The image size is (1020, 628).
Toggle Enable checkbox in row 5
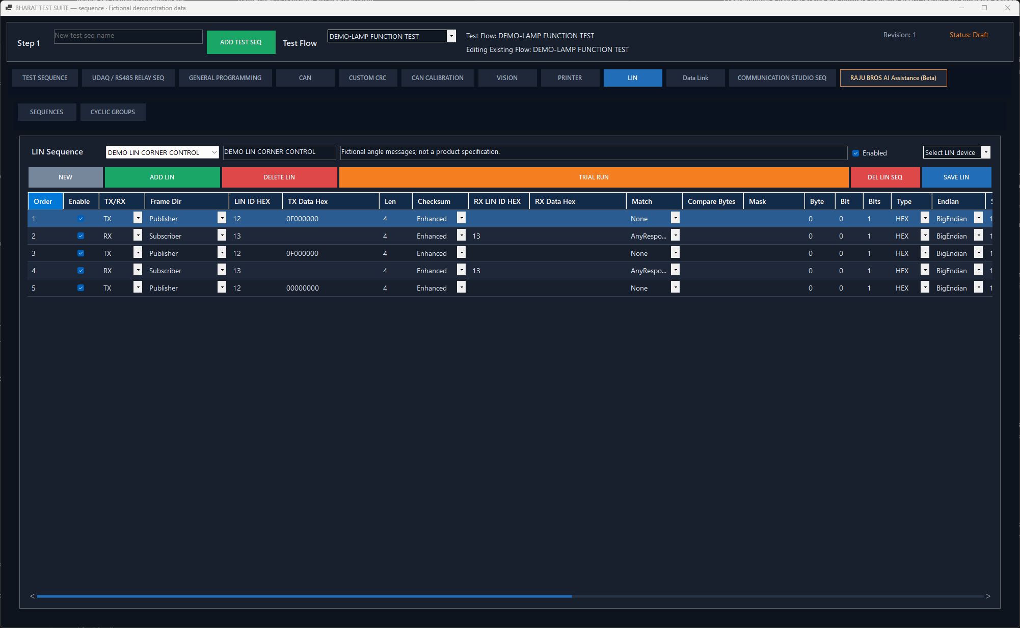[80, 288]
